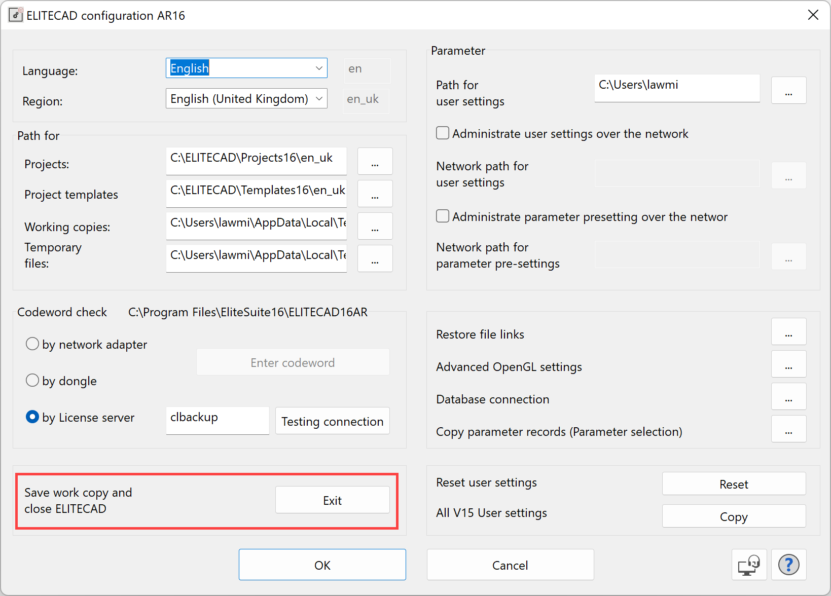Viewport: 831px width, 596px height.
Task: Open Copy parameter records selection
Action: coord(788,429)
